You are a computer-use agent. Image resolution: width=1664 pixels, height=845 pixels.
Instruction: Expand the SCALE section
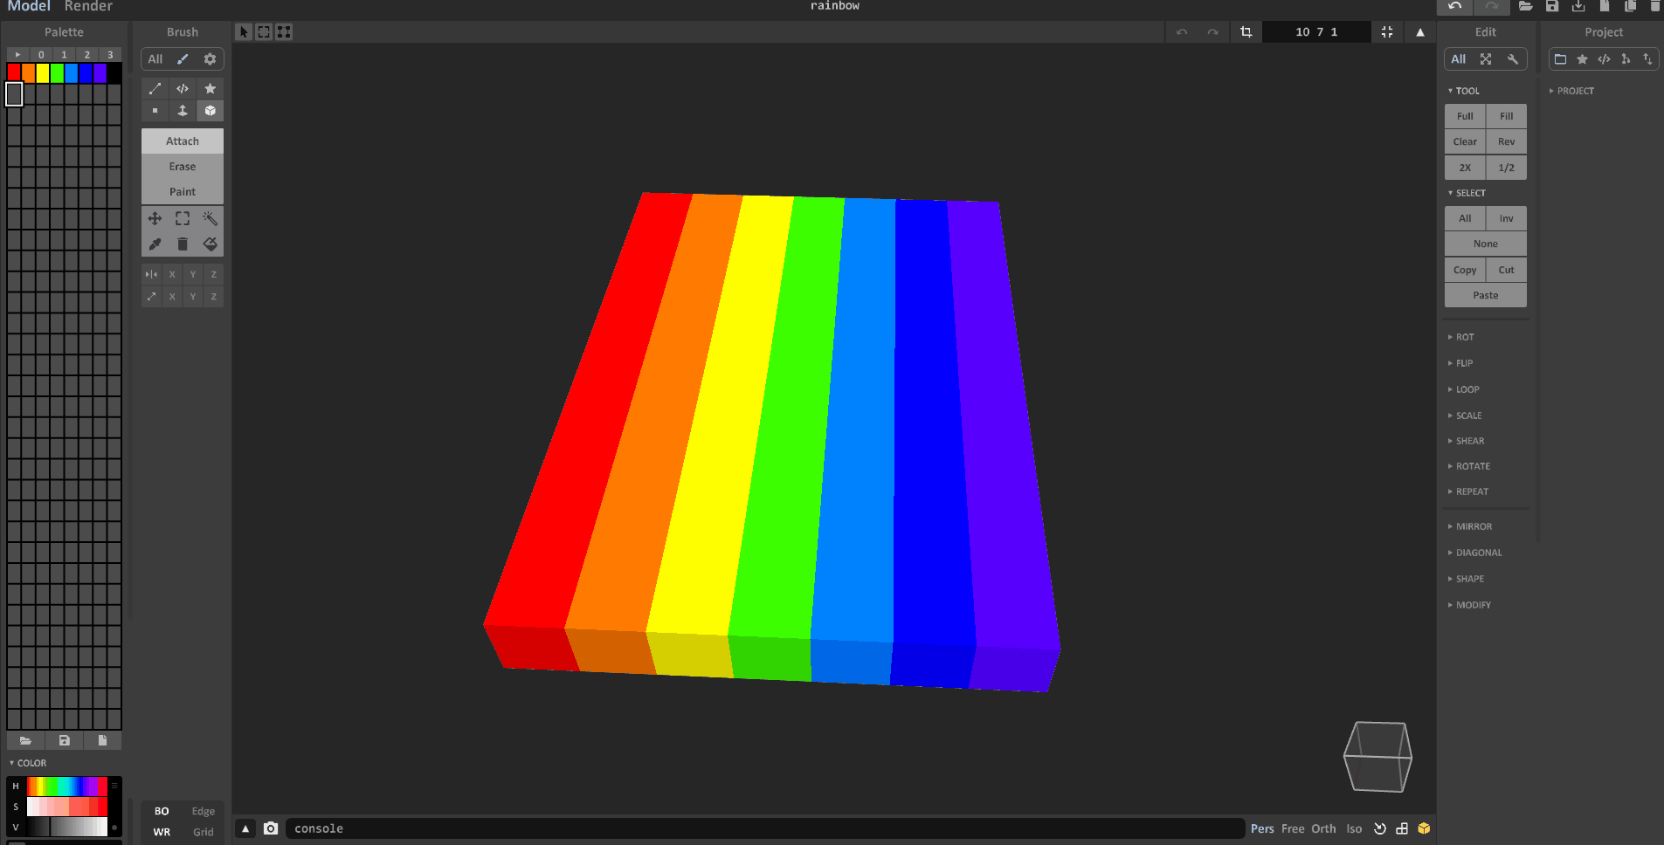[1465, 416]
